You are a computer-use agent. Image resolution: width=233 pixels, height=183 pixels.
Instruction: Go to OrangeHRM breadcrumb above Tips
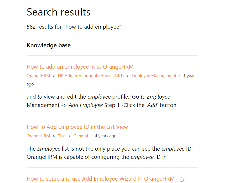pos(38,136)
